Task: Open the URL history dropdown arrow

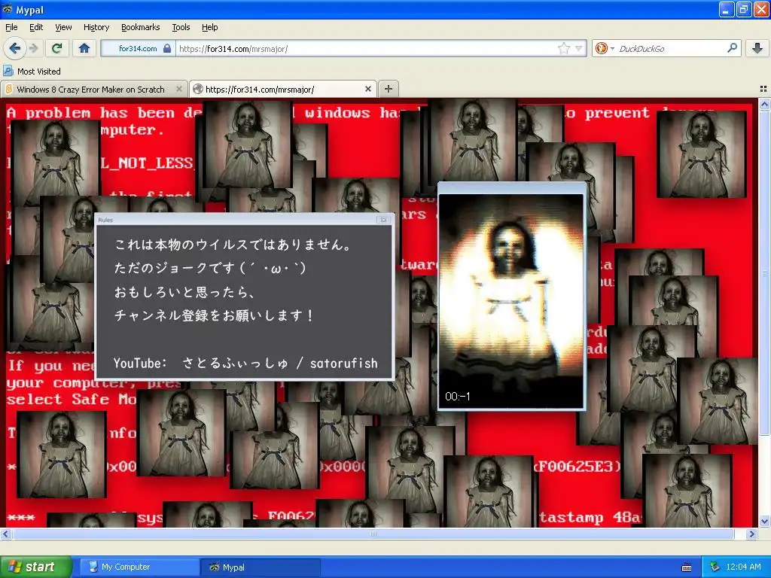Action: [579, 48]
